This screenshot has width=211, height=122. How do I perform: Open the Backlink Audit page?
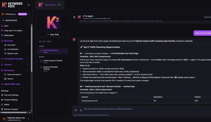(13, 53)
